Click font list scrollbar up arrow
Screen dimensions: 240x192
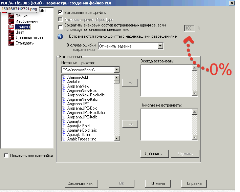(117, 77)
